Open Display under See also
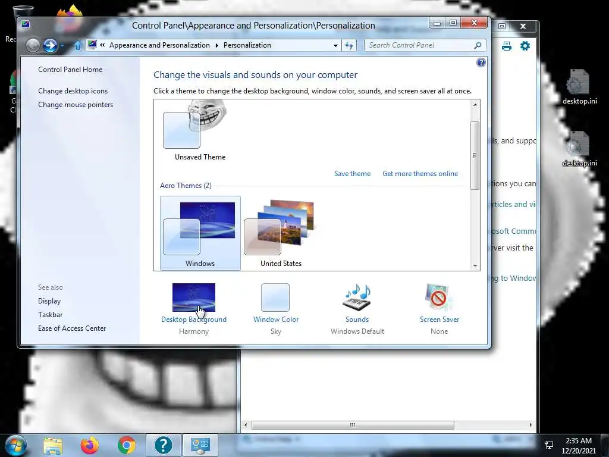Viewport: 609px width, 457px height. coord(49,301)
